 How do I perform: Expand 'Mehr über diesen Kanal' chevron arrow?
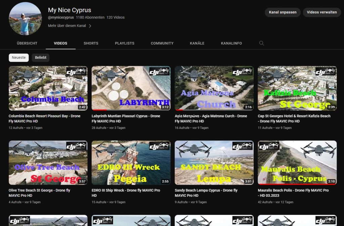click(90, 26)
